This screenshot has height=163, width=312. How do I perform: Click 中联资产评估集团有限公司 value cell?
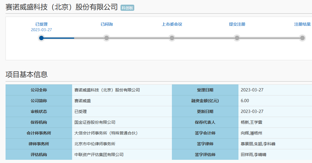click(122, 155)
